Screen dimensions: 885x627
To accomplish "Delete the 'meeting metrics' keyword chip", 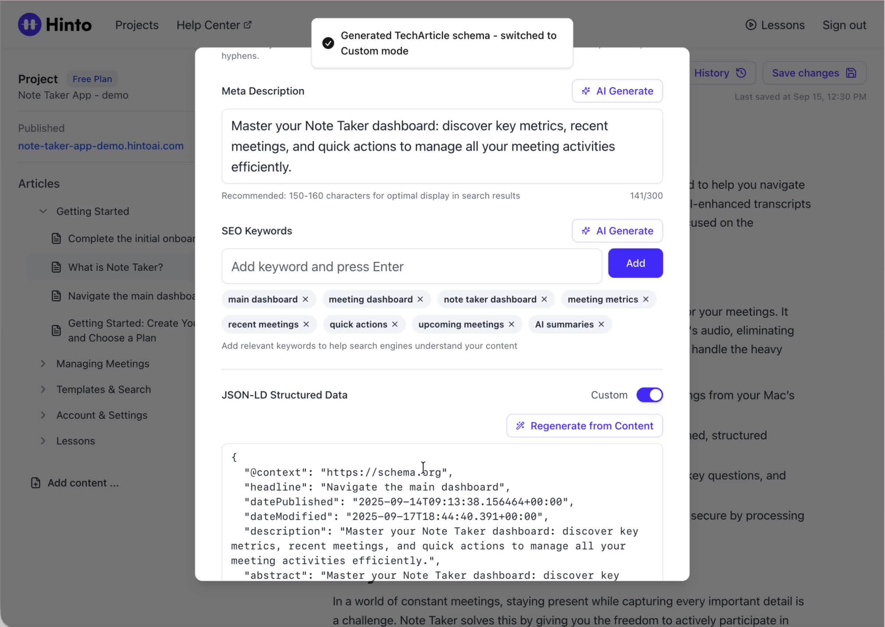I will (645, 299).
